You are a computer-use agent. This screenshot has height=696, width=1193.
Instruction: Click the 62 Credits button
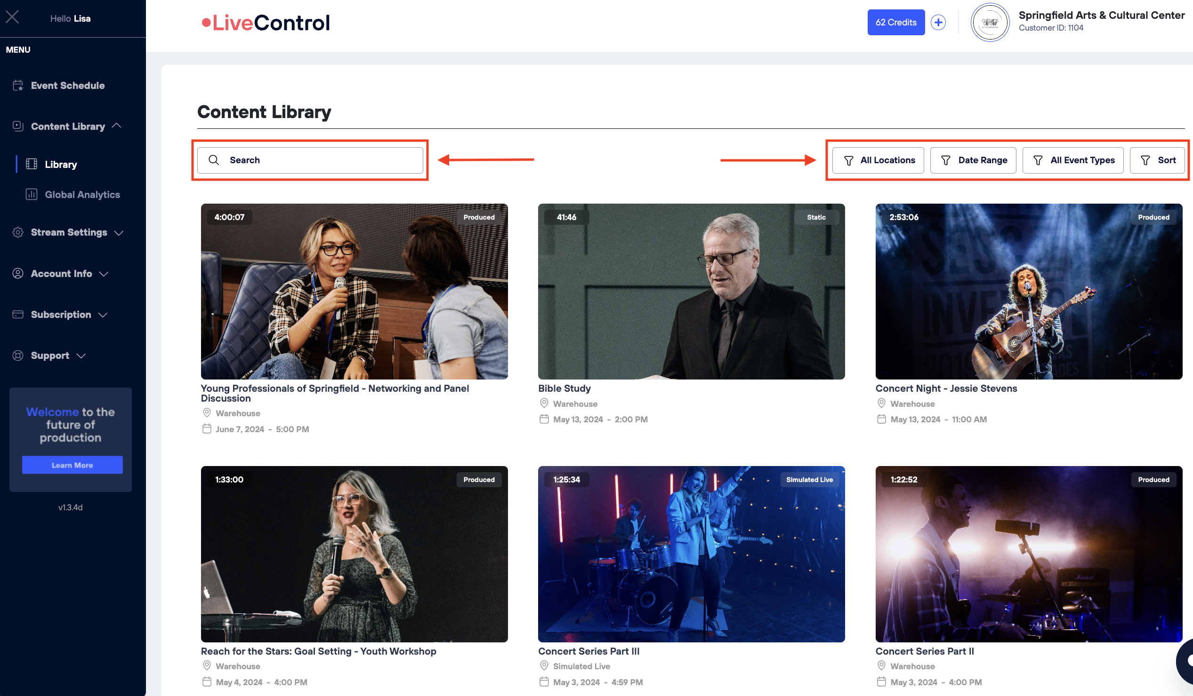(x=896, y=22)
